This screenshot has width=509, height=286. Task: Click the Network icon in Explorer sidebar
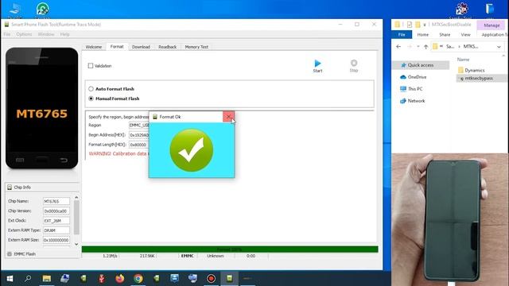pos(403,101)
